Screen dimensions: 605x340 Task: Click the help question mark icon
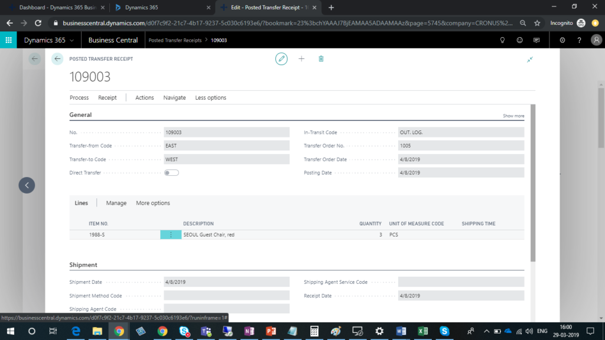pos(579,40)
